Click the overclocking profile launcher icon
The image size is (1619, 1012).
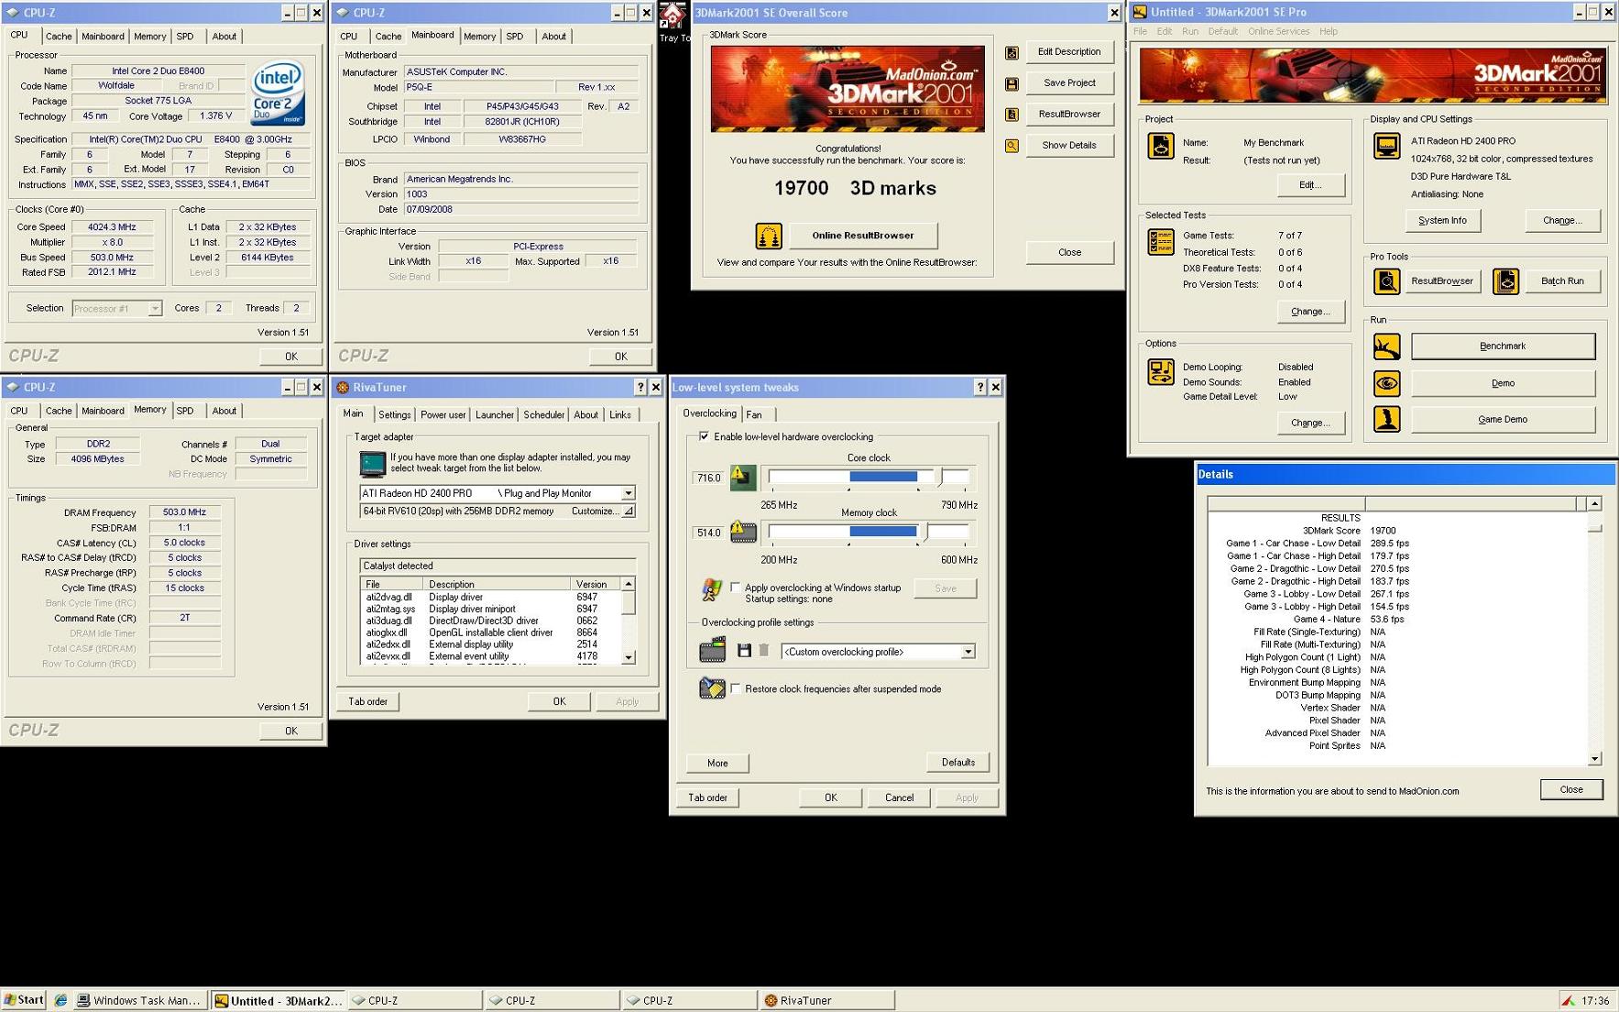[712, 650]
